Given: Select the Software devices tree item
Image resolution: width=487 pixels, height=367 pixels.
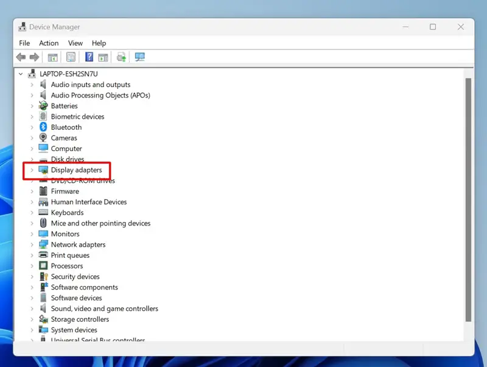Looking at the screenshot, I should [77, 298].
